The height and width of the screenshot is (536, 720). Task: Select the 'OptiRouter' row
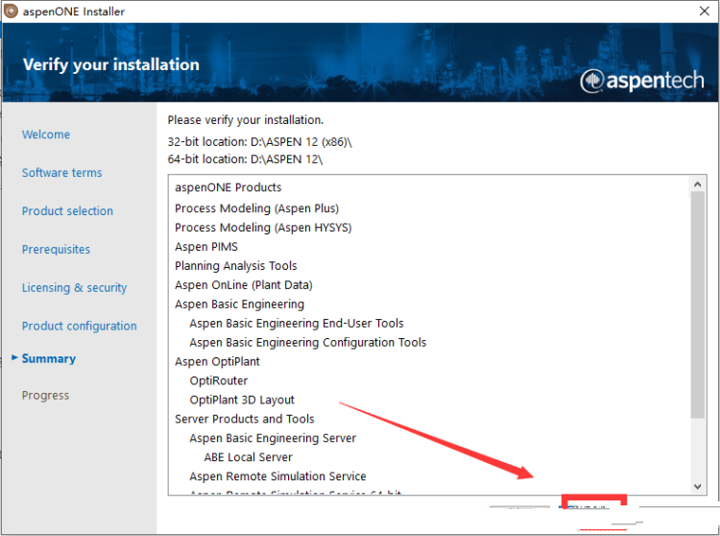219,380
